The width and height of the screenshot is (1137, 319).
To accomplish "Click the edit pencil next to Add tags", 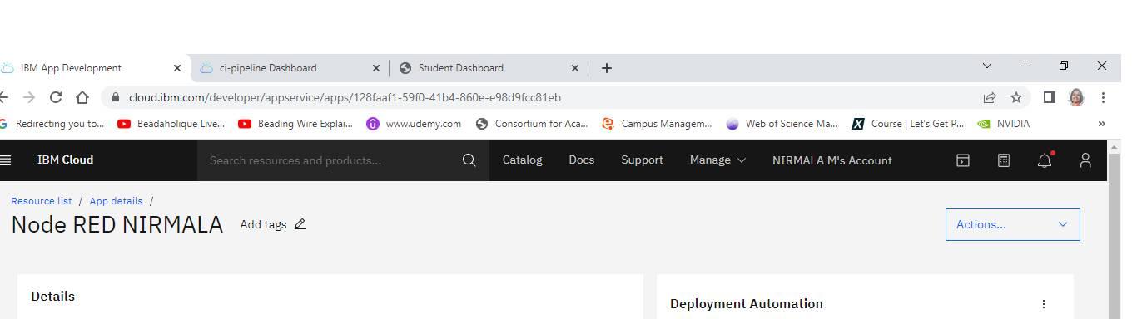I will (300, 224).
